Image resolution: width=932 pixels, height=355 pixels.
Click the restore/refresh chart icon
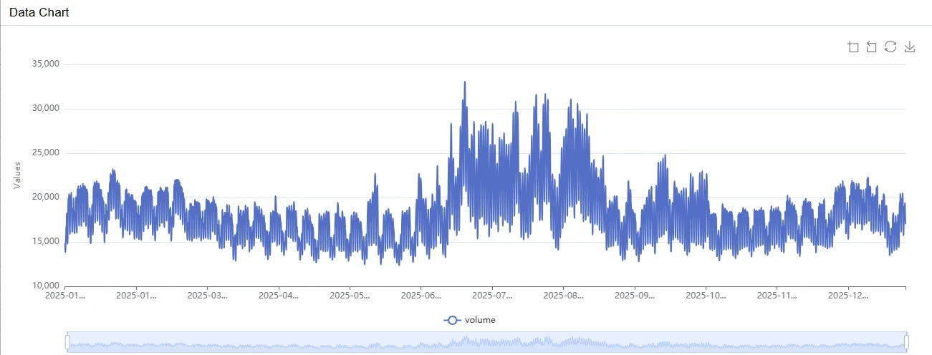[x=890, y=47]
